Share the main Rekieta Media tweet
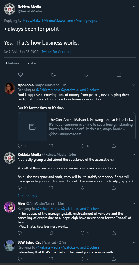 tap(119, 75)
